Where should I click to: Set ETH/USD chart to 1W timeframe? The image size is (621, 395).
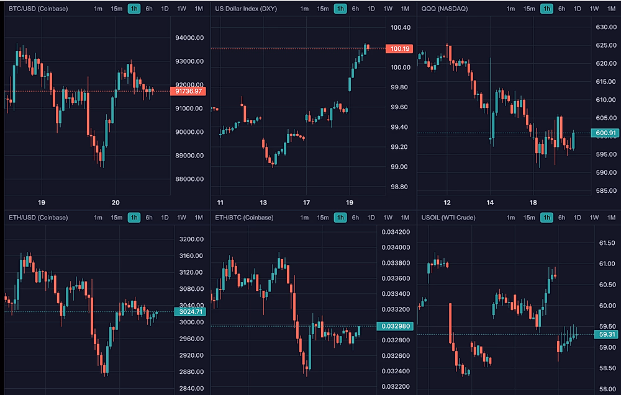coord(181,218)
